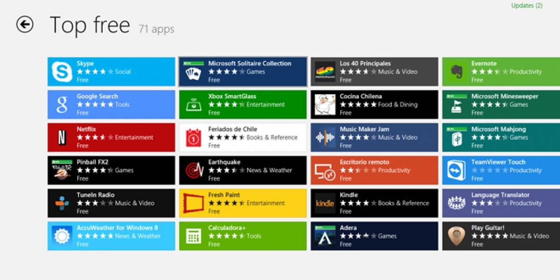Click the Calculadora+ title
This screenshot has height=280, width=560.
227,228
